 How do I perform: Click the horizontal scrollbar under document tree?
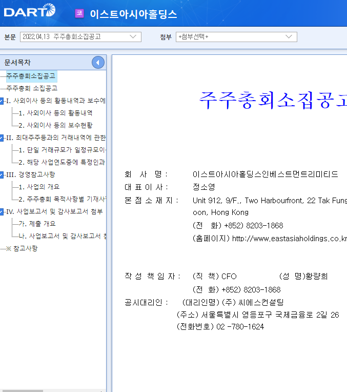22,391
